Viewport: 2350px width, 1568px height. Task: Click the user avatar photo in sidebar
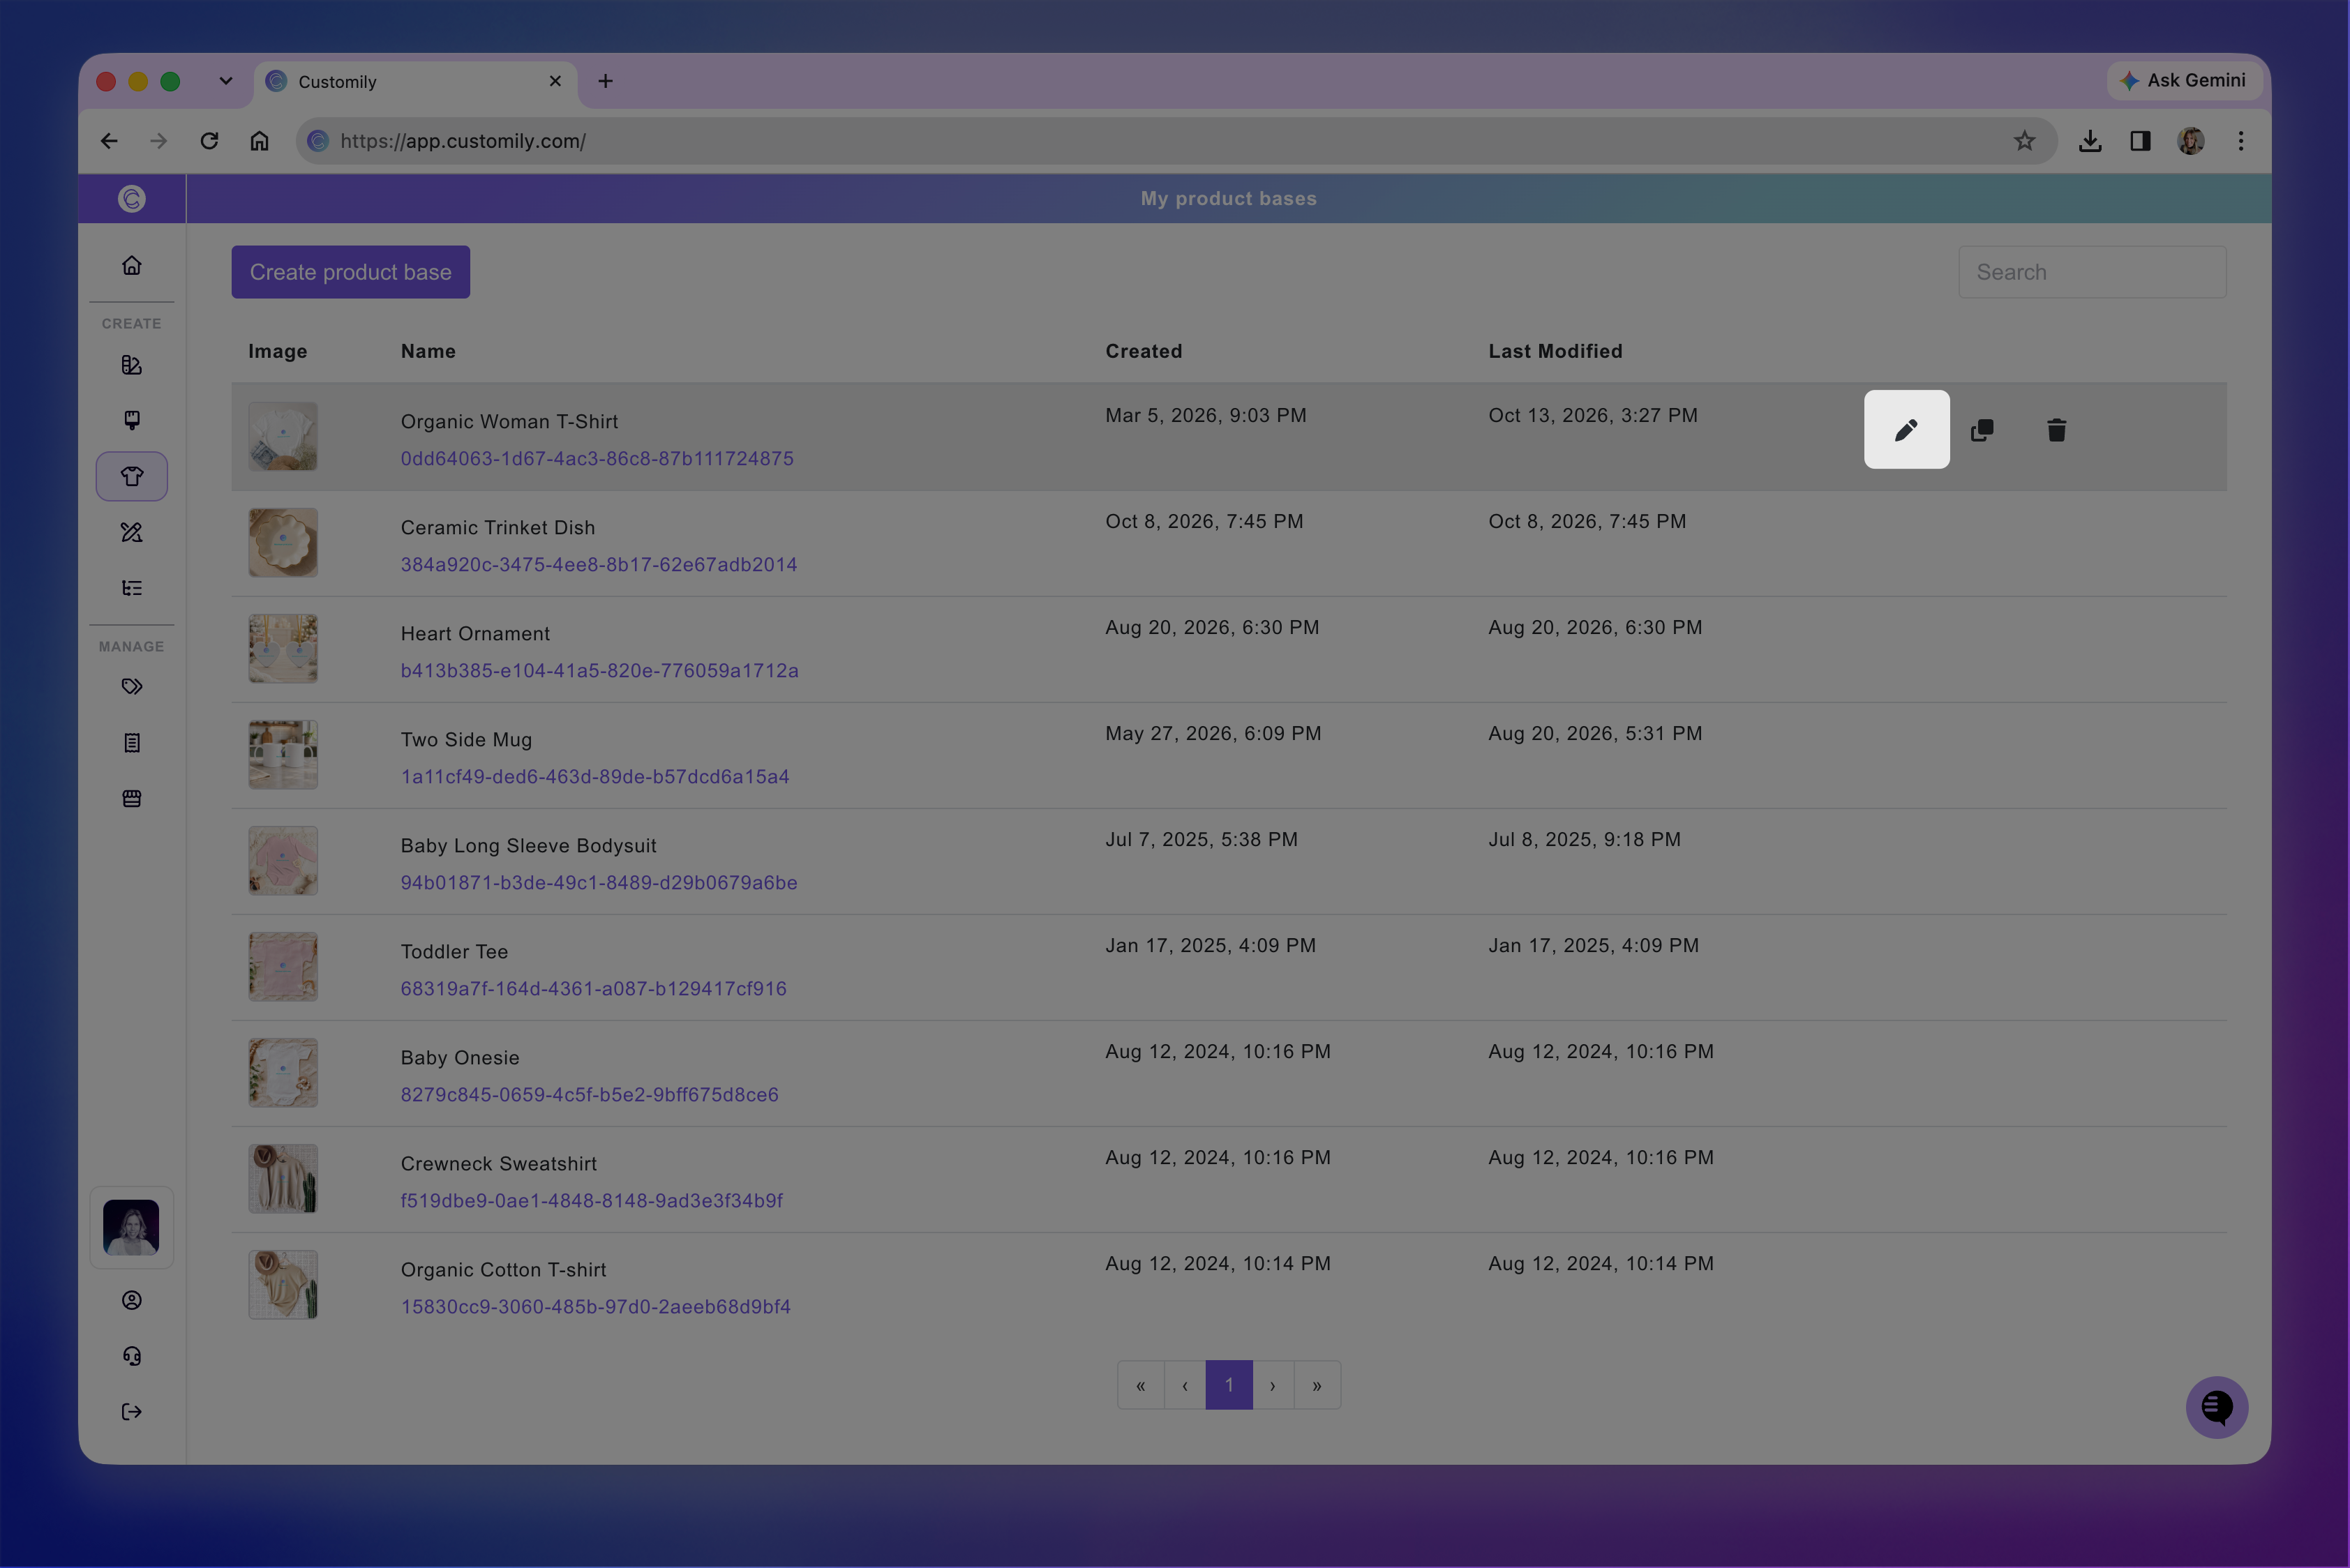pos(131,1227)
